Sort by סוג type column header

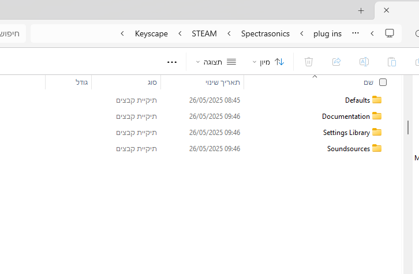click(x=152, y=82)
